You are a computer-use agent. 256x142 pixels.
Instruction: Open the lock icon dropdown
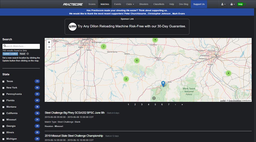[232, 4]
